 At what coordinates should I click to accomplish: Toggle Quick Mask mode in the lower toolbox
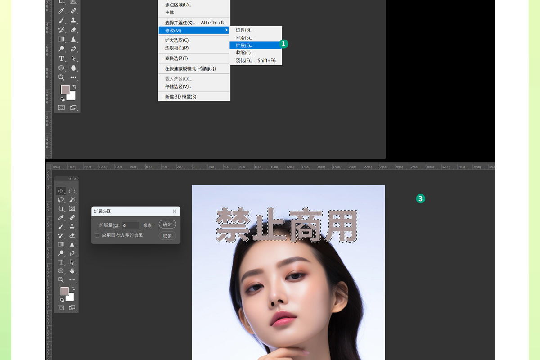(61, 308)
